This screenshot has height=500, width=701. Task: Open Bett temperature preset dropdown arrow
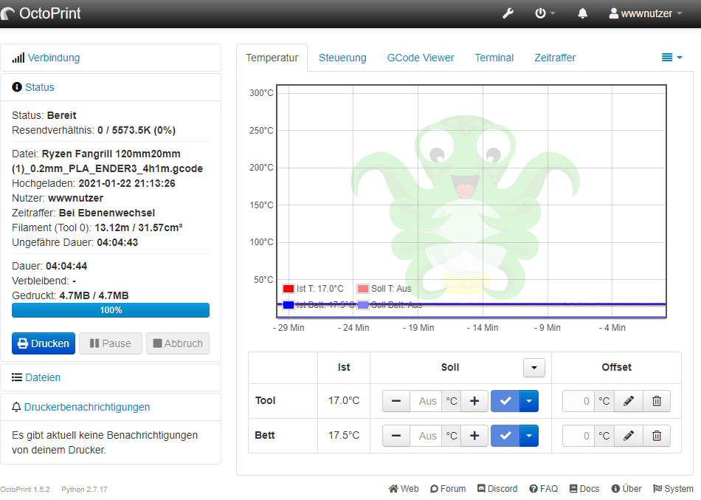(529, 436)
